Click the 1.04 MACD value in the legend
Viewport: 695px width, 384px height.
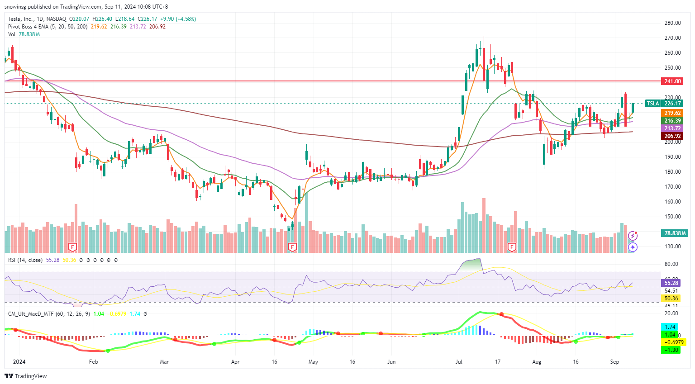[99, 313]
